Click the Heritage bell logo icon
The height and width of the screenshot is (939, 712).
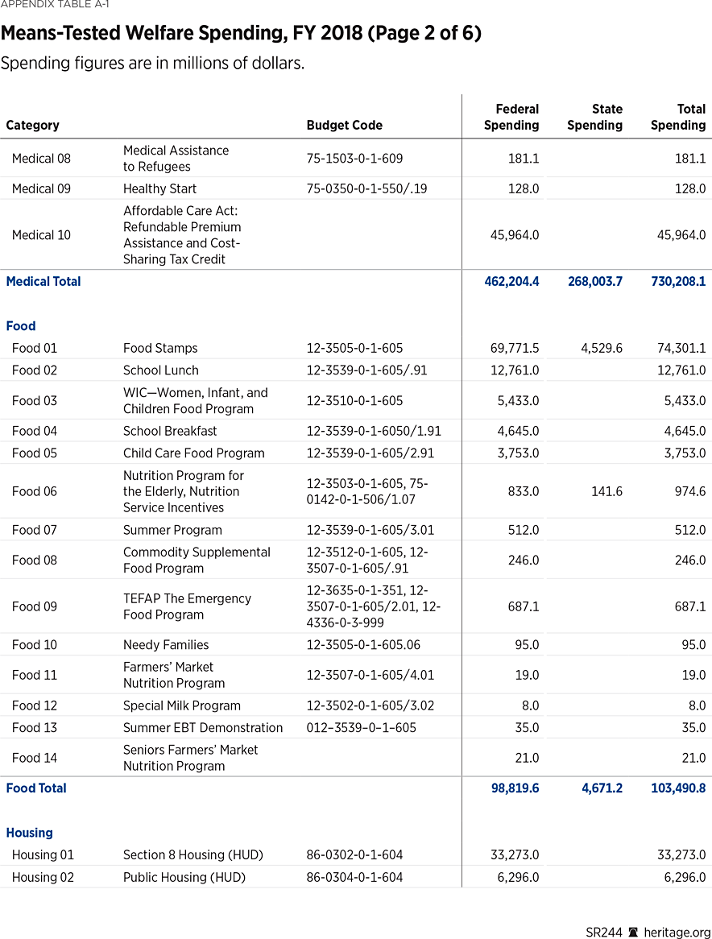634,932
